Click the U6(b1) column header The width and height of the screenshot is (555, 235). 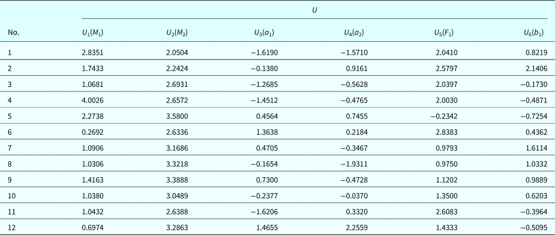[x=535, y=33]
